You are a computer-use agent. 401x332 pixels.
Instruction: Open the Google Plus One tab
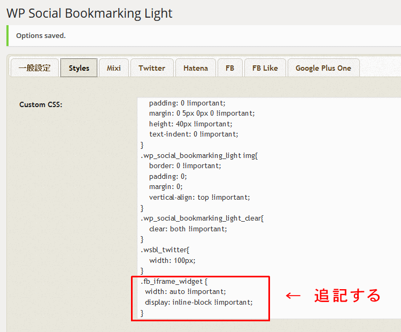[323, 68]
